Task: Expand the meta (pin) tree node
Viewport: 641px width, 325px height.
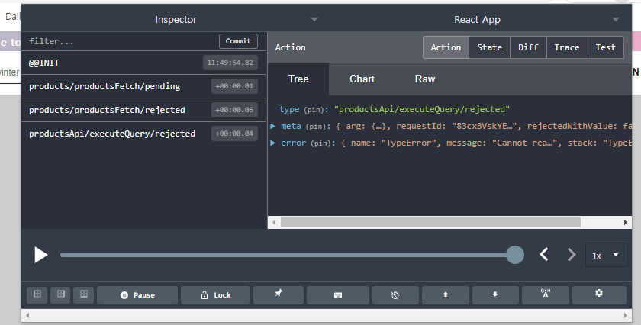Action: pos(273,127)
